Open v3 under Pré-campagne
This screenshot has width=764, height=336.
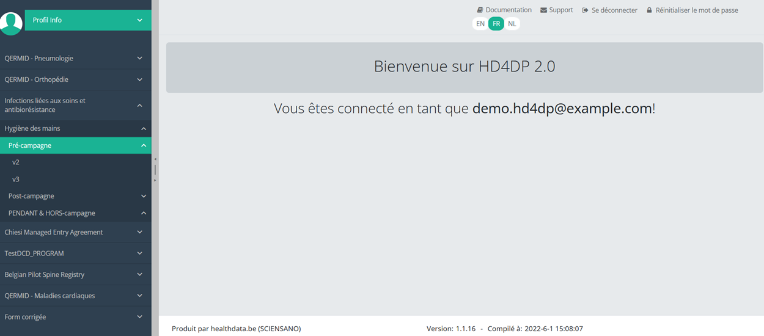point(16,180)
